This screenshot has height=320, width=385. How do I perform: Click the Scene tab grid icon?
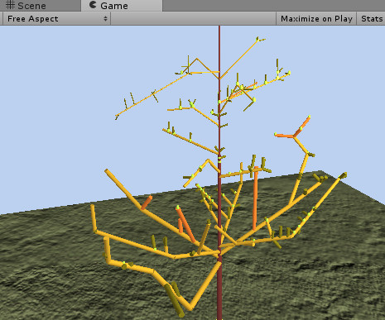[x=10, y=5]
